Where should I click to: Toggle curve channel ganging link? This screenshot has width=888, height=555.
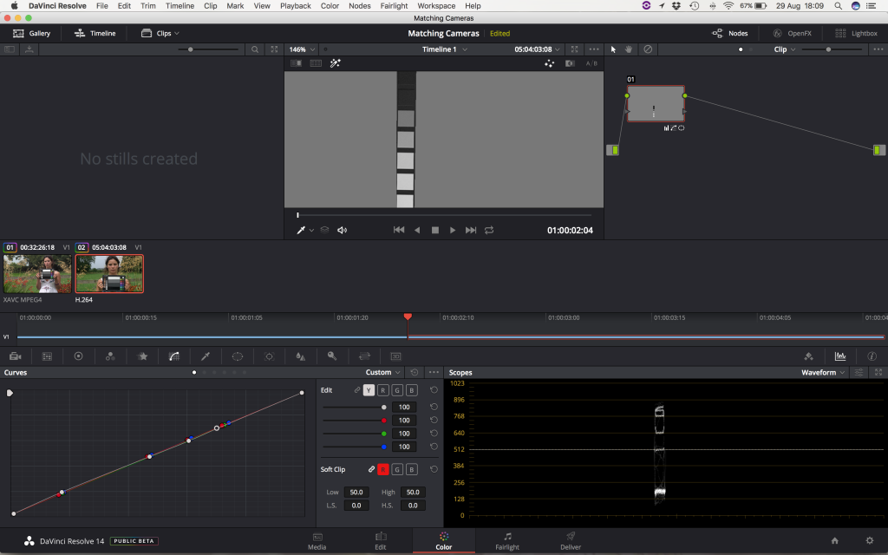click(x=357, y=390)
